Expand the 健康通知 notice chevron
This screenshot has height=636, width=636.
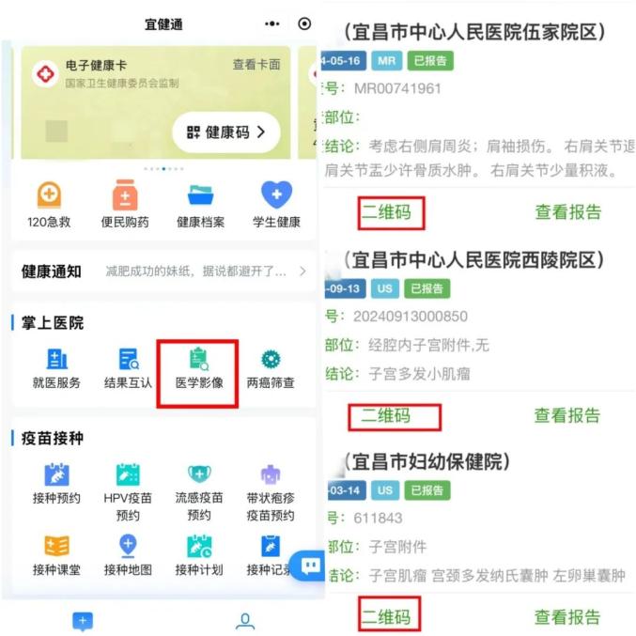point(302,271)
